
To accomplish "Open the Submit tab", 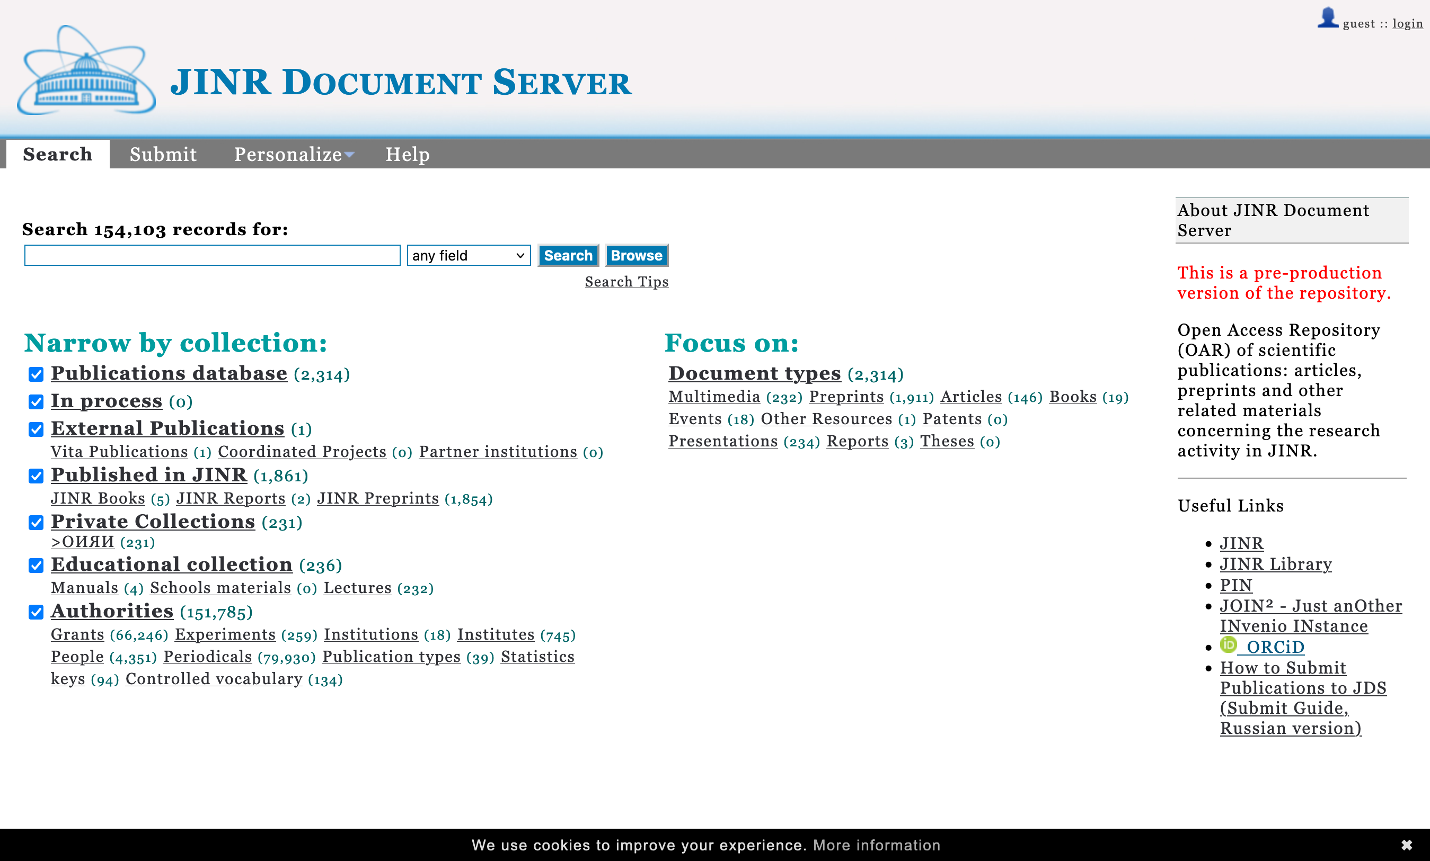I will (x=163, y=154).
